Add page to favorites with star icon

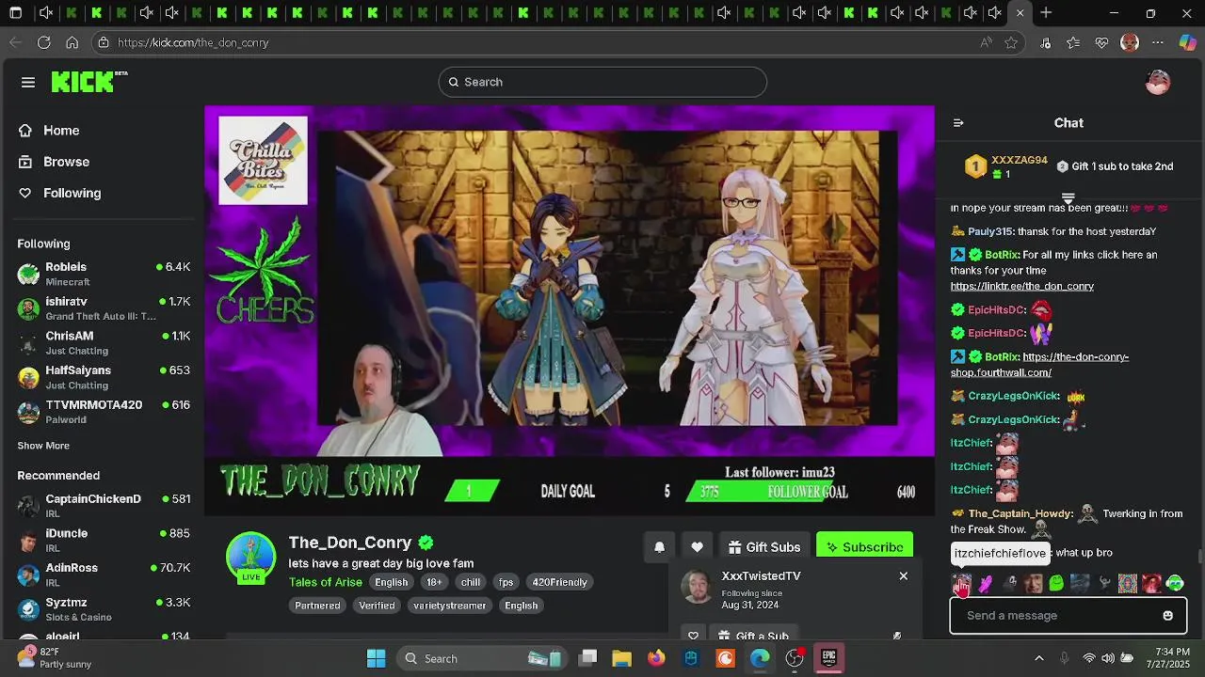click(1011, 42)
